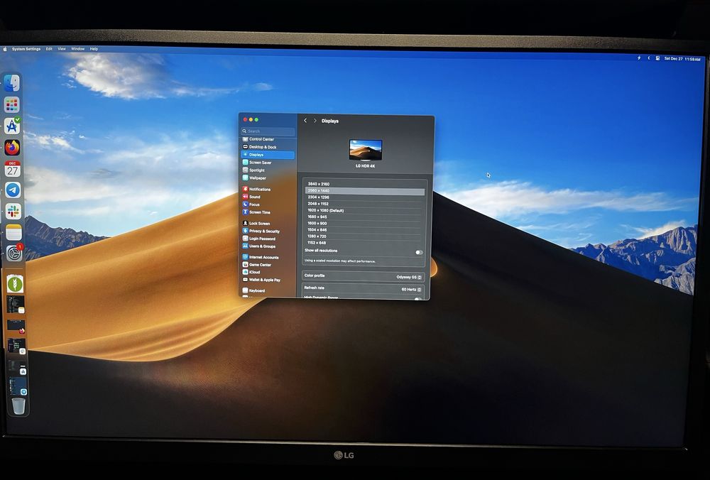710x480 pixels.
Task: Open Telegram from the Dock
Action: [13, 190]
